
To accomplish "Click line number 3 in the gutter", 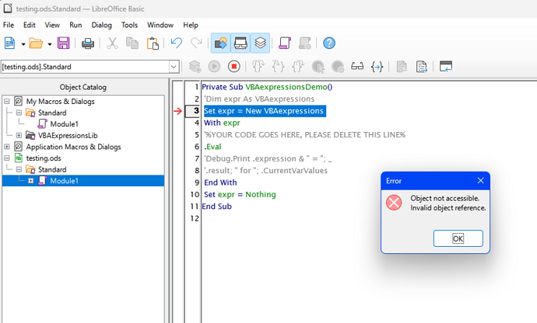I will (x=196, y=111).
